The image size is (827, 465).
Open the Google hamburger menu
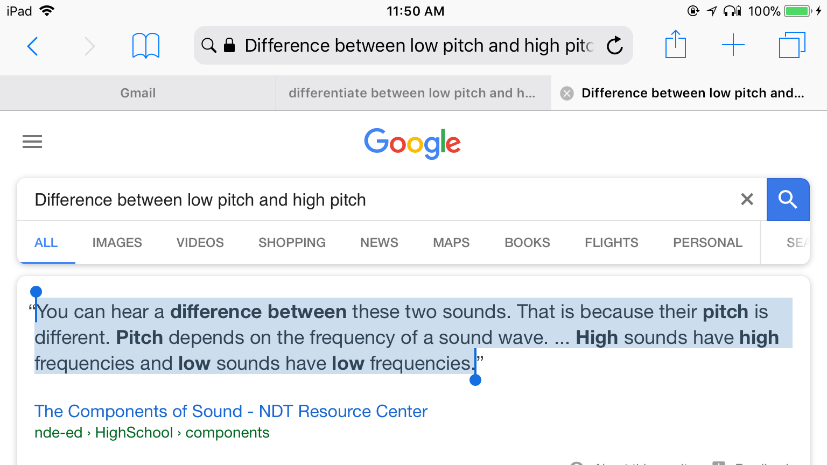[x=32, y=142]
